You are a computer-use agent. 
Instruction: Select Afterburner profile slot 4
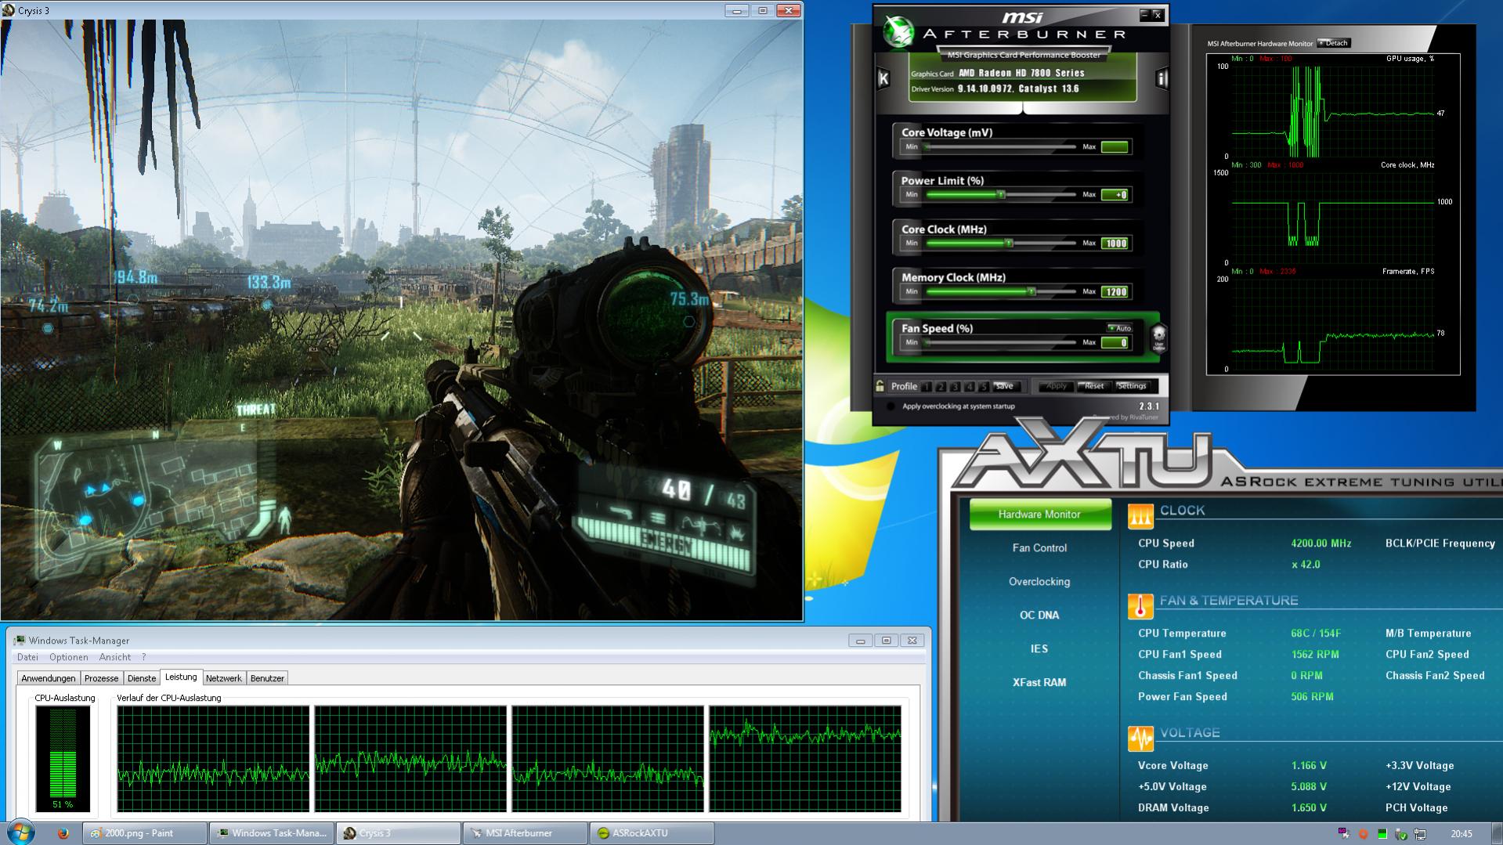tap(969, 386)
